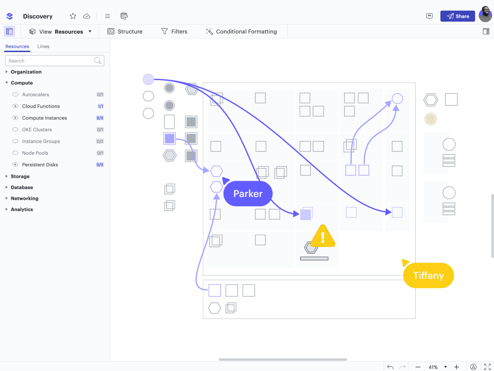Screen dimensions: 494x371
Task: Toggle the left sidebar panel icon
Action: click(9, 31)
